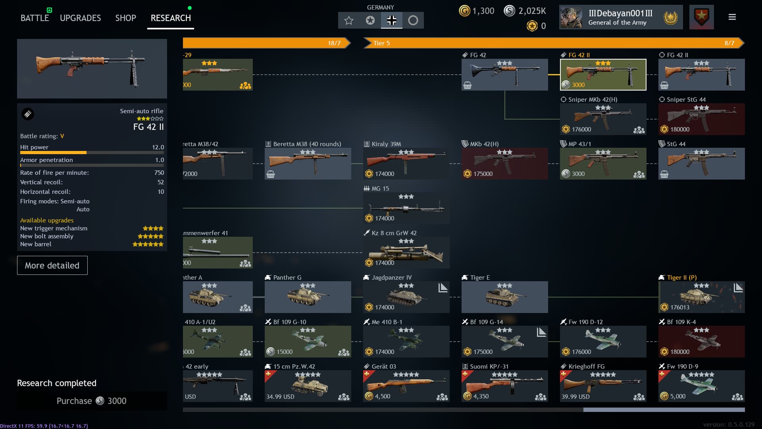Click the More detailed button
Screen dimensions: 762x429
pyautogui.click(x=52, y=265)
